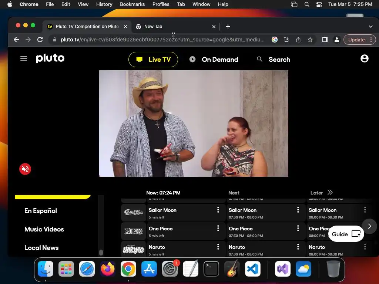Open the Profiles menu
This screenshot has height=284, width=379.
click(x=161, y=4)
